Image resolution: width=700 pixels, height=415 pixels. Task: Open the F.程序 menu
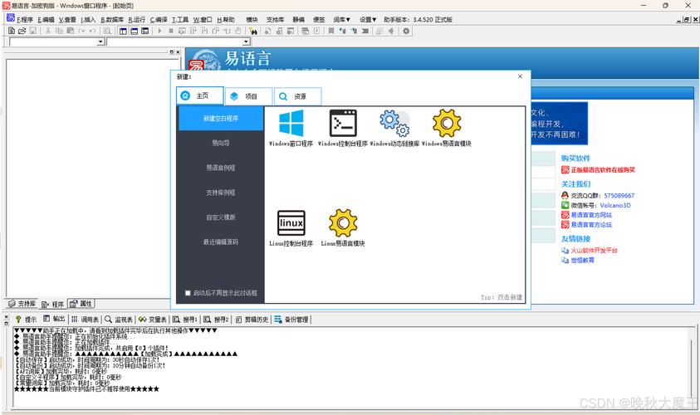click(x=25, y=20)
